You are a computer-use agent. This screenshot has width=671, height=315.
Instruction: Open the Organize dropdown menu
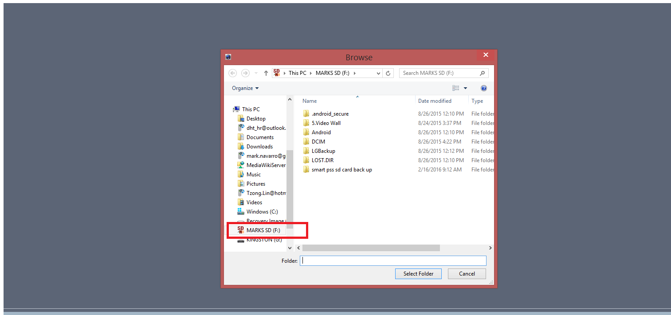pyautogui.click(x=245, y=88)
